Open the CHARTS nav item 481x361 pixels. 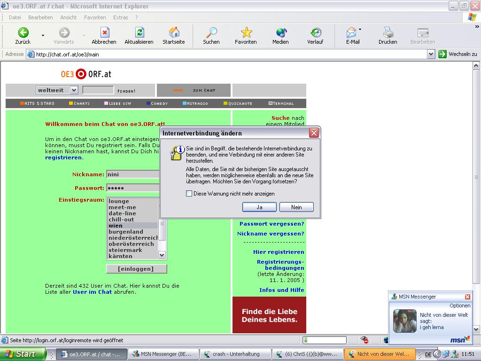tap(79, 103)
